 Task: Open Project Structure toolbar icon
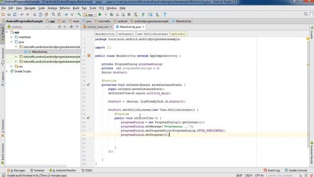[150, 14]
